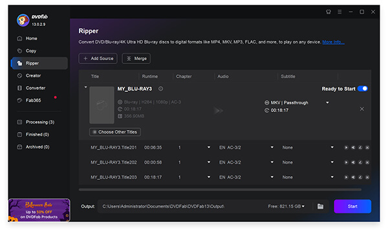
Task: Click the Merge button
Action: coord(136,58)
